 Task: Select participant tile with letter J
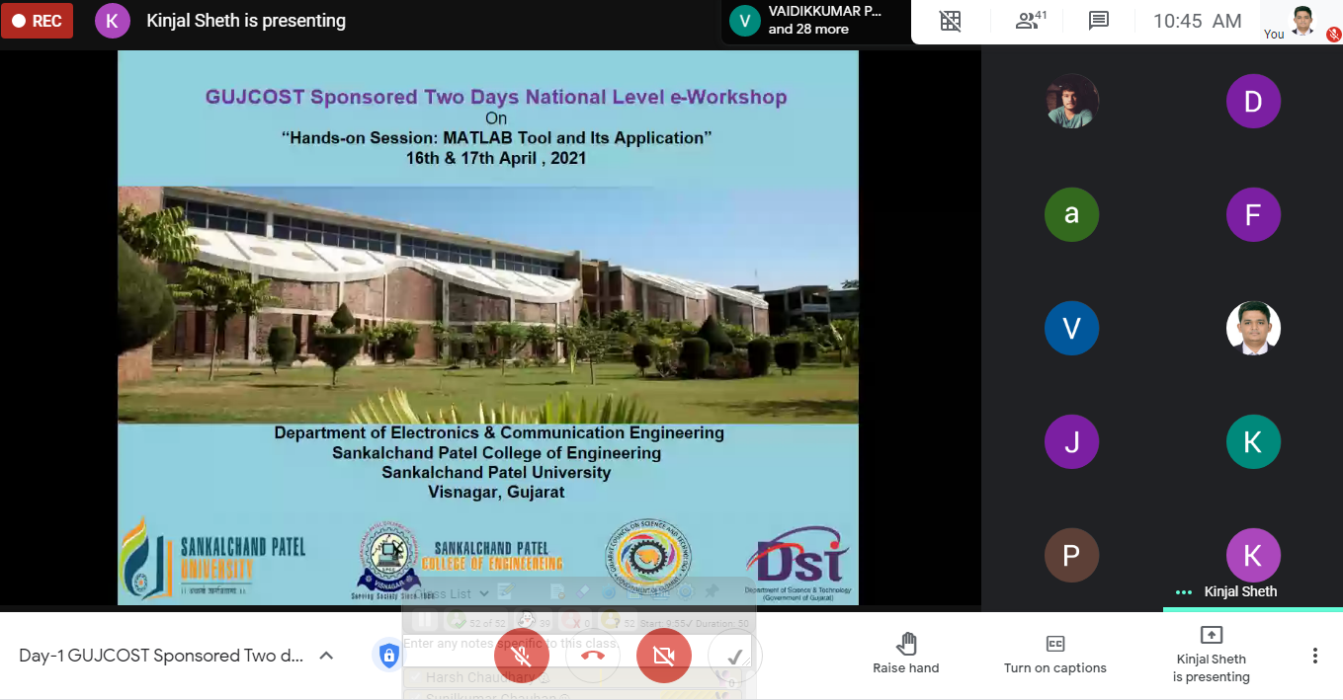coord(1071,441)
